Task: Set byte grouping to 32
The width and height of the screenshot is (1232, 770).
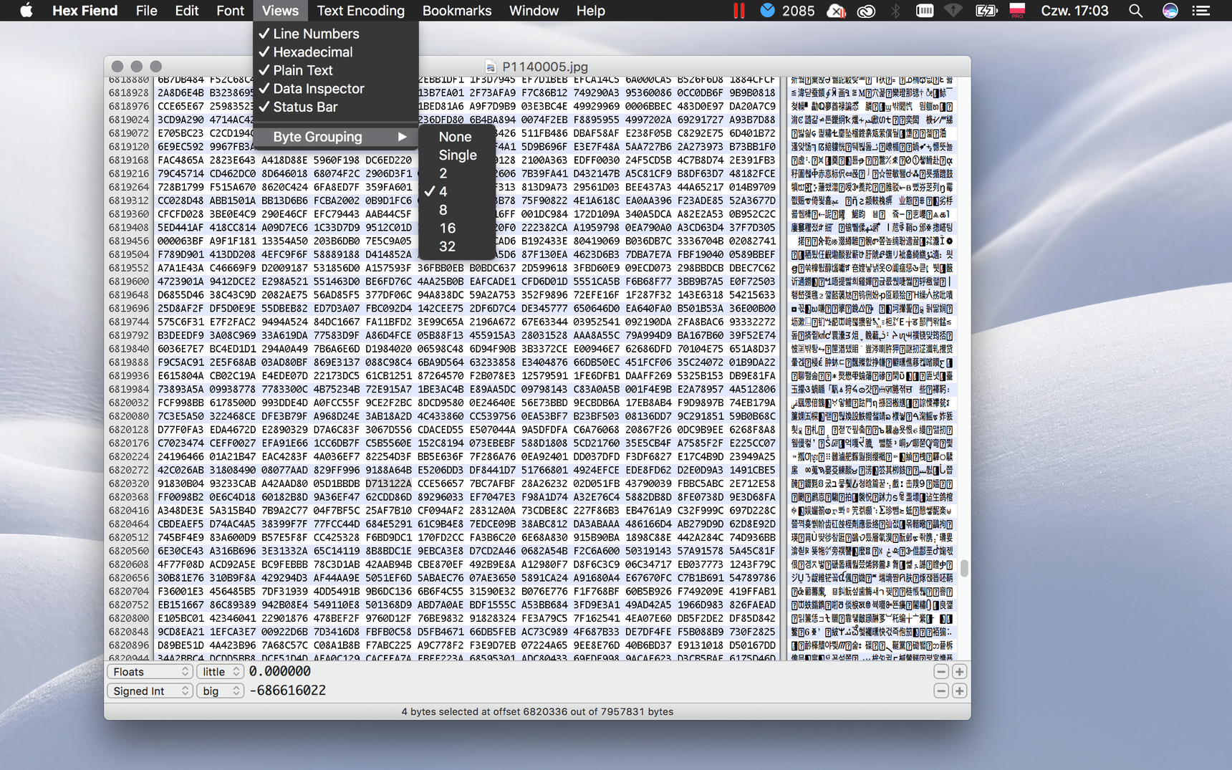Action: (457, 246)
